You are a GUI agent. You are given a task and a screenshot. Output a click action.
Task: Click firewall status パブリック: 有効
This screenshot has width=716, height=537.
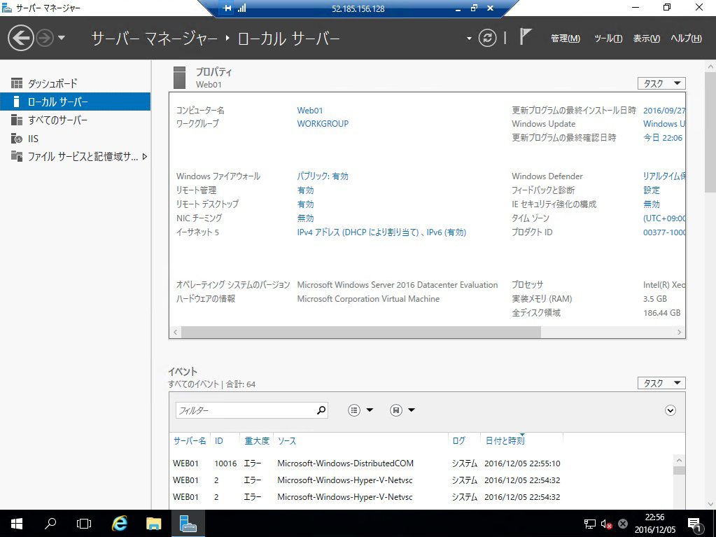(x=323, y=176)
